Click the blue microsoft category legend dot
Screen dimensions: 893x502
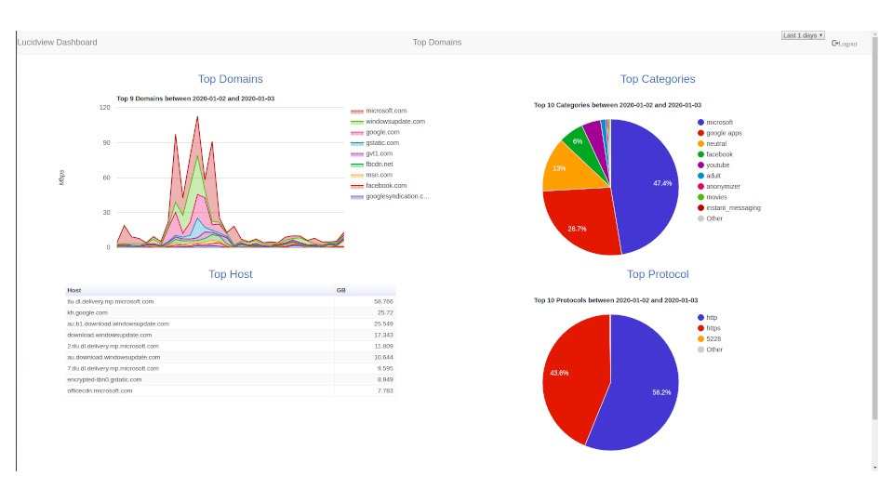700,122
